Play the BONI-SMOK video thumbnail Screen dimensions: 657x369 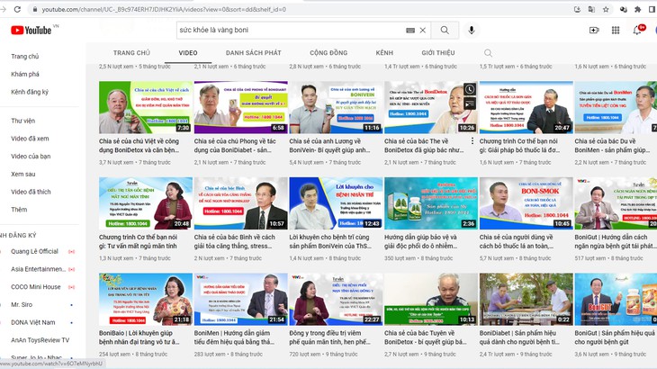coord(526,203)
